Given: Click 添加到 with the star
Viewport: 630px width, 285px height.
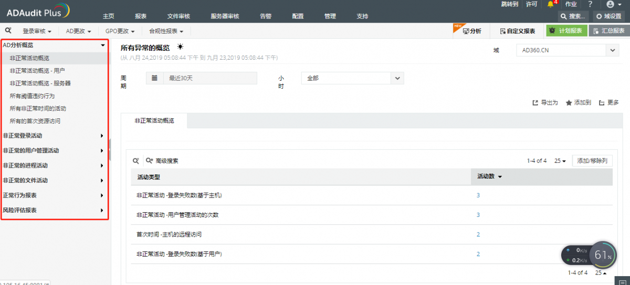Looking at the screenshot, I should [x=579, y=103].
